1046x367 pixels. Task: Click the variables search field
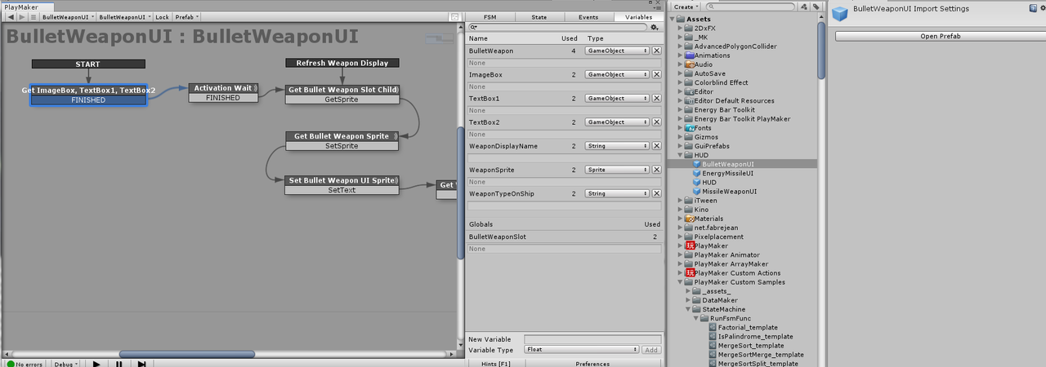pyautogui.click(x=557, y=27)
